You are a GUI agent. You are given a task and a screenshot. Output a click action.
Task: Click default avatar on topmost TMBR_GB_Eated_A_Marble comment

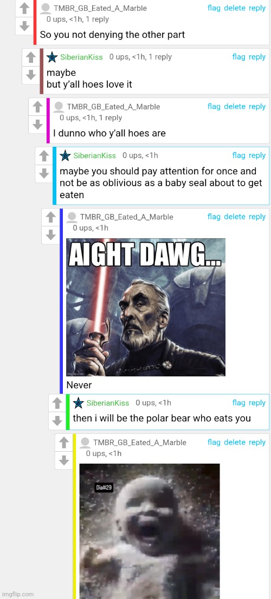(45, 9)
